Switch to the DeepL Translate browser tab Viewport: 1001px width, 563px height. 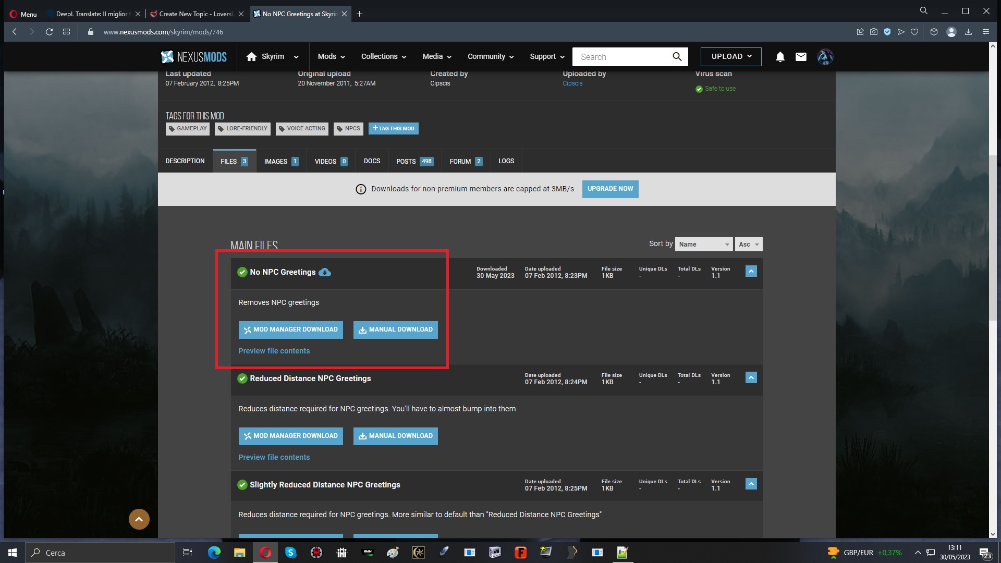coord(93,14)
